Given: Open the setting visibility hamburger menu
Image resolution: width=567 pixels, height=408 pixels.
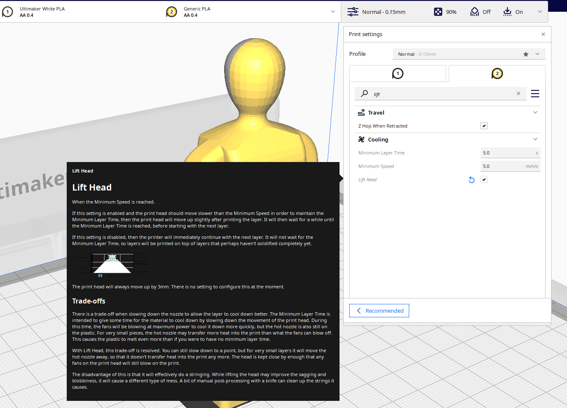Looking at the screenshot, I should point(535,93).
